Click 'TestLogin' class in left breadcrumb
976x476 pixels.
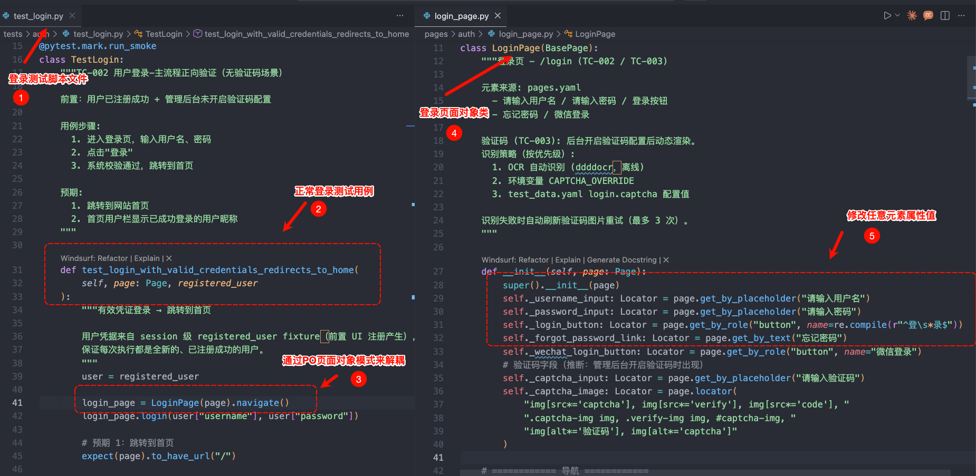click(x=164, y=34)
